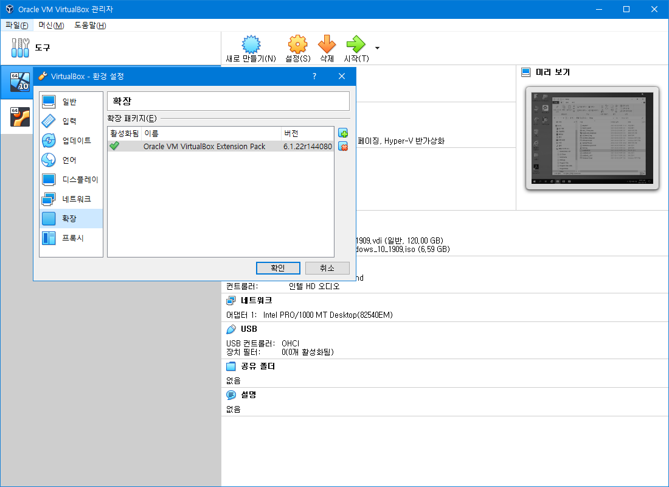The height and width of the screenshot is (487, 669).
Task: Click the add extension package icon
Action: pyautogui.click(x=343, y=133)
